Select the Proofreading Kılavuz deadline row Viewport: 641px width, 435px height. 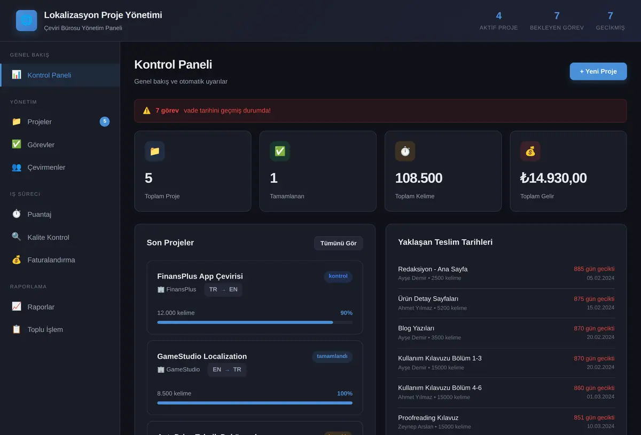[x=506, y=422]
